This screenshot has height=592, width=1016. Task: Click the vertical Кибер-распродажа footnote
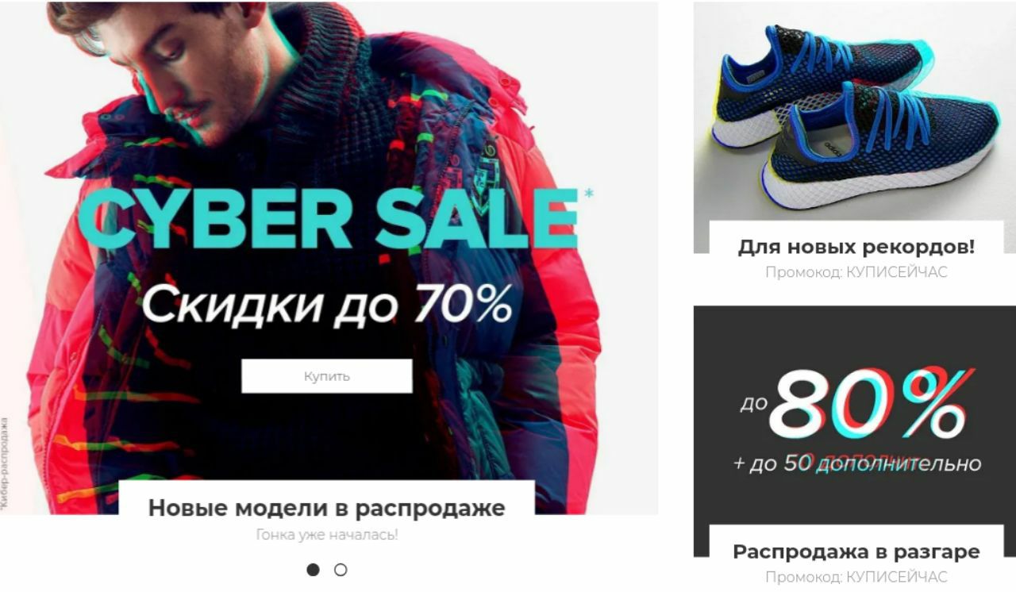click(x=6, y=463)
